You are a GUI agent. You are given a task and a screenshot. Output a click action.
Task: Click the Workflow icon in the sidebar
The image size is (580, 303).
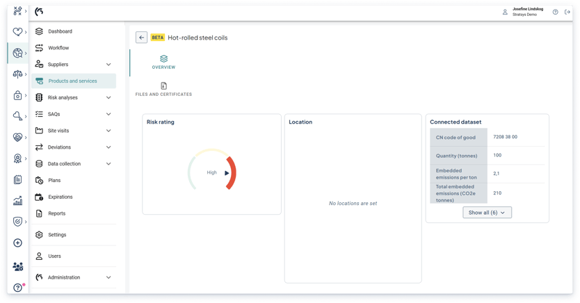pos(39,48)
